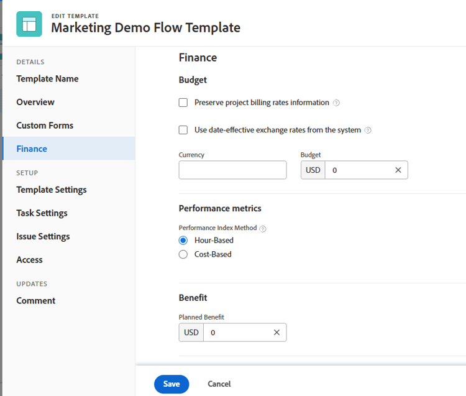Image resolution: width=466 pixels, height=396 pixels.
Task: Clear the Planned Benefit value with X
Action: coord(276,333)
